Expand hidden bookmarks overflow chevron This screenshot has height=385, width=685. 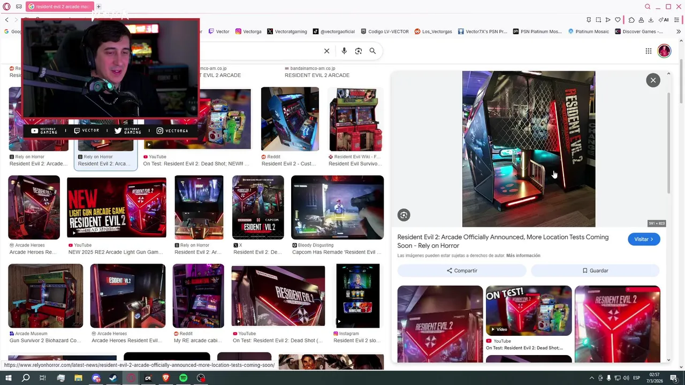tap(679, 32)
